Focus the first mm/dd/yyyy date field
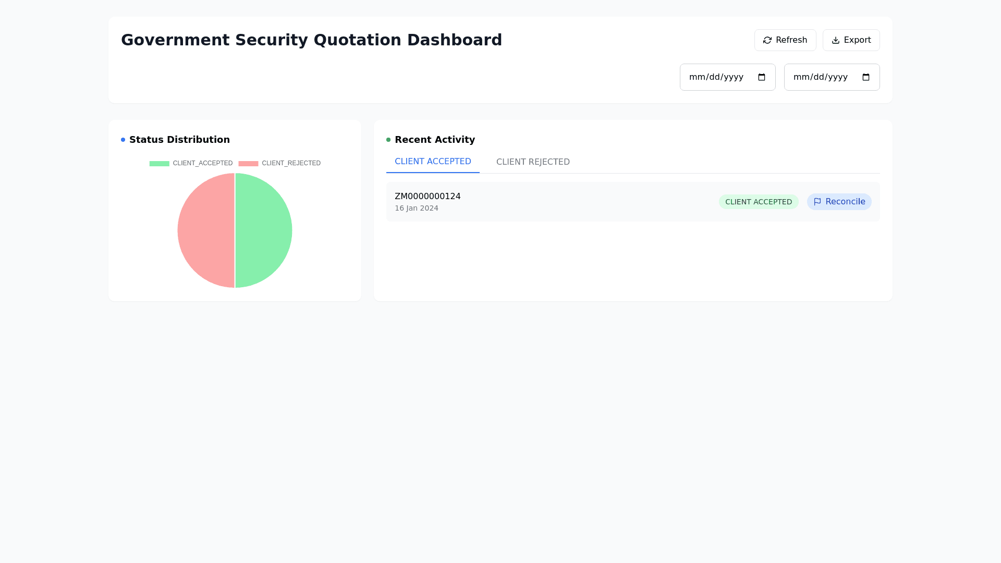The height and width of the screenshot is (563, 1001). (x=716, y=77)
